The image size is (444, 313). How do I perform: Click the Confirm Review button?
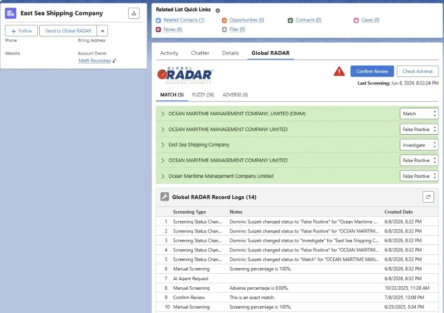[372, 72]
